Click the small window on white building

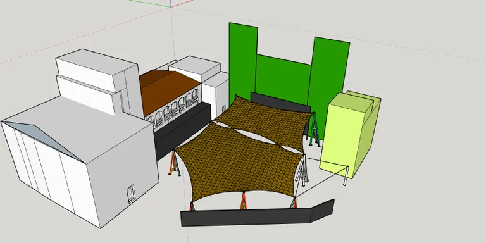click(x=131, y=194)
